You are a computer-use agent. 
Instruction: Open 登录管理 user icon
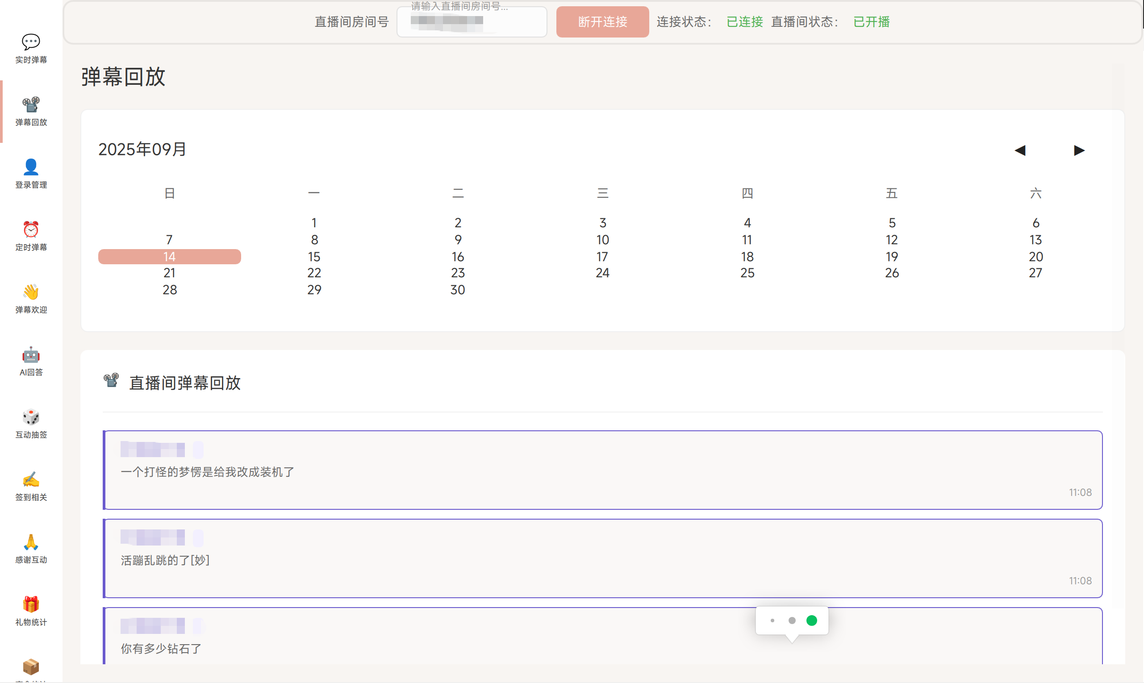coord(31,167)
